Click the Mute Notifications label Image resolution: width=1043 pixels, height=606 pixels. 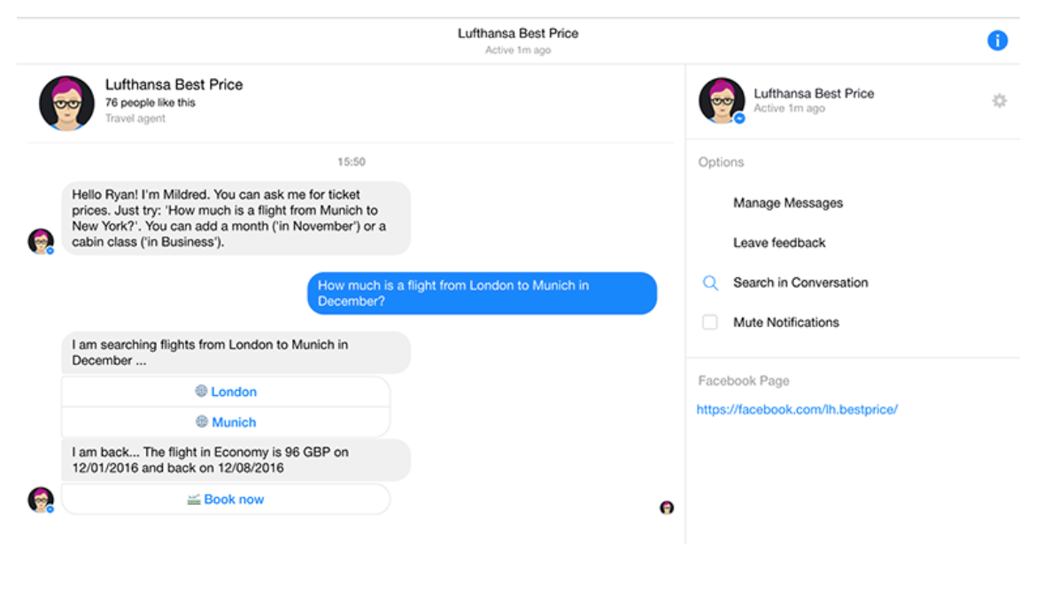(x=785, y=322)
